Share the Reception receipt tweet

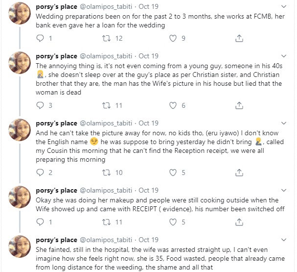coord(239,173)
